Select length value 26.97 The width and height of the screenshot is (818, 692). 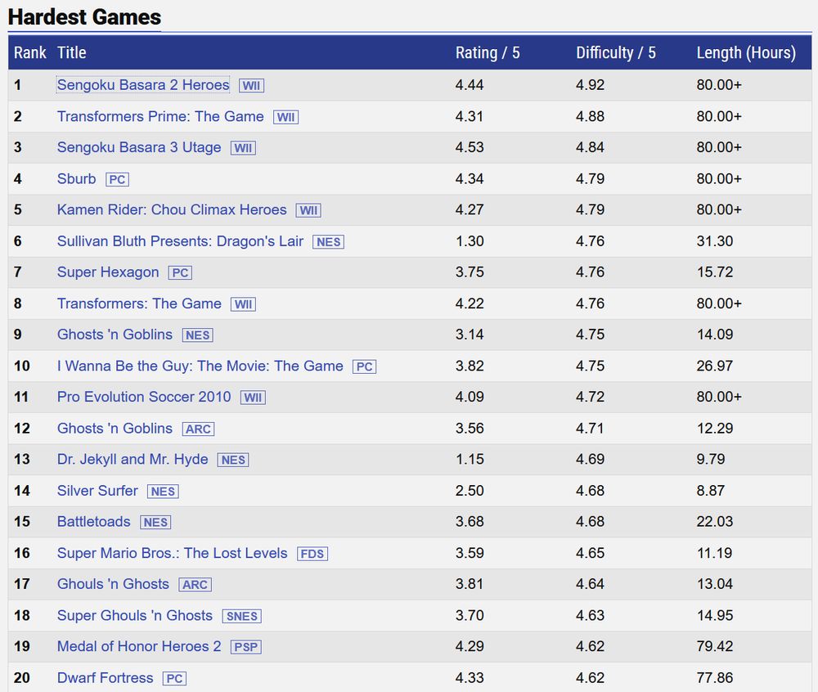(x=715, y=366)
